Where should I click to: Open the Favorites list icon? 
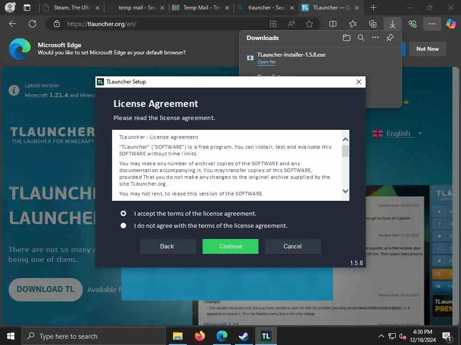353,24
